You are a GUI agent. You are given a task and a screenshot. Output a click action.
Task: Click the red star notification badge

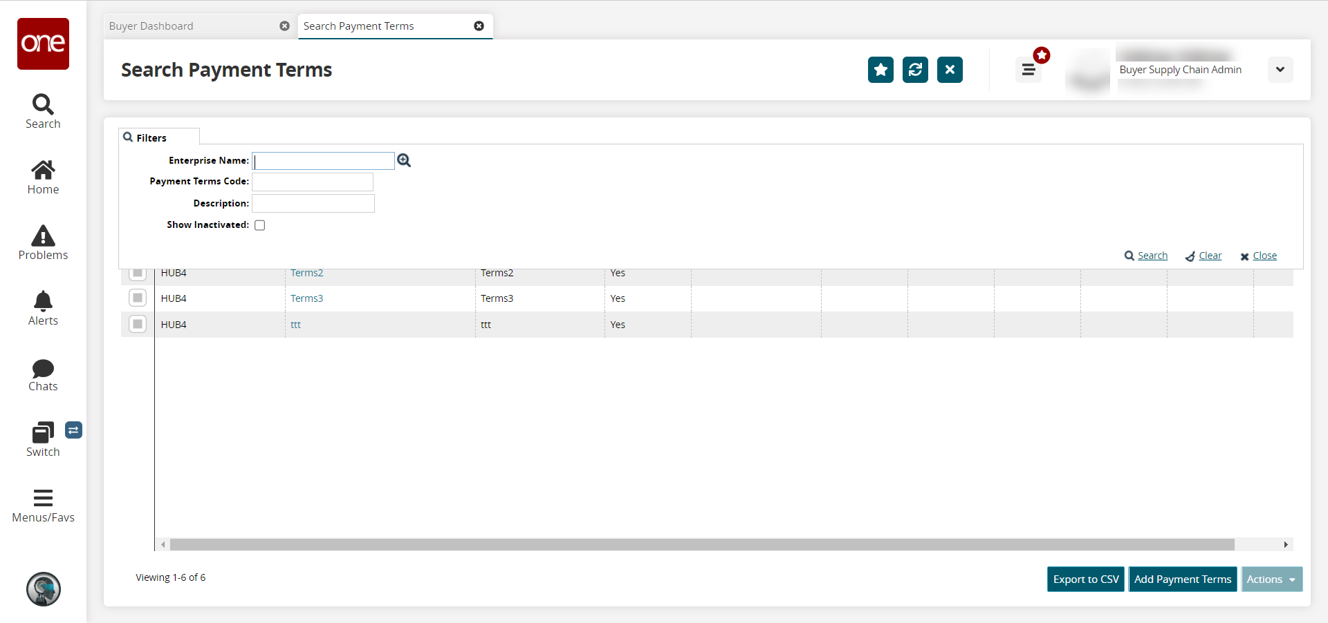pos(1042,55)
